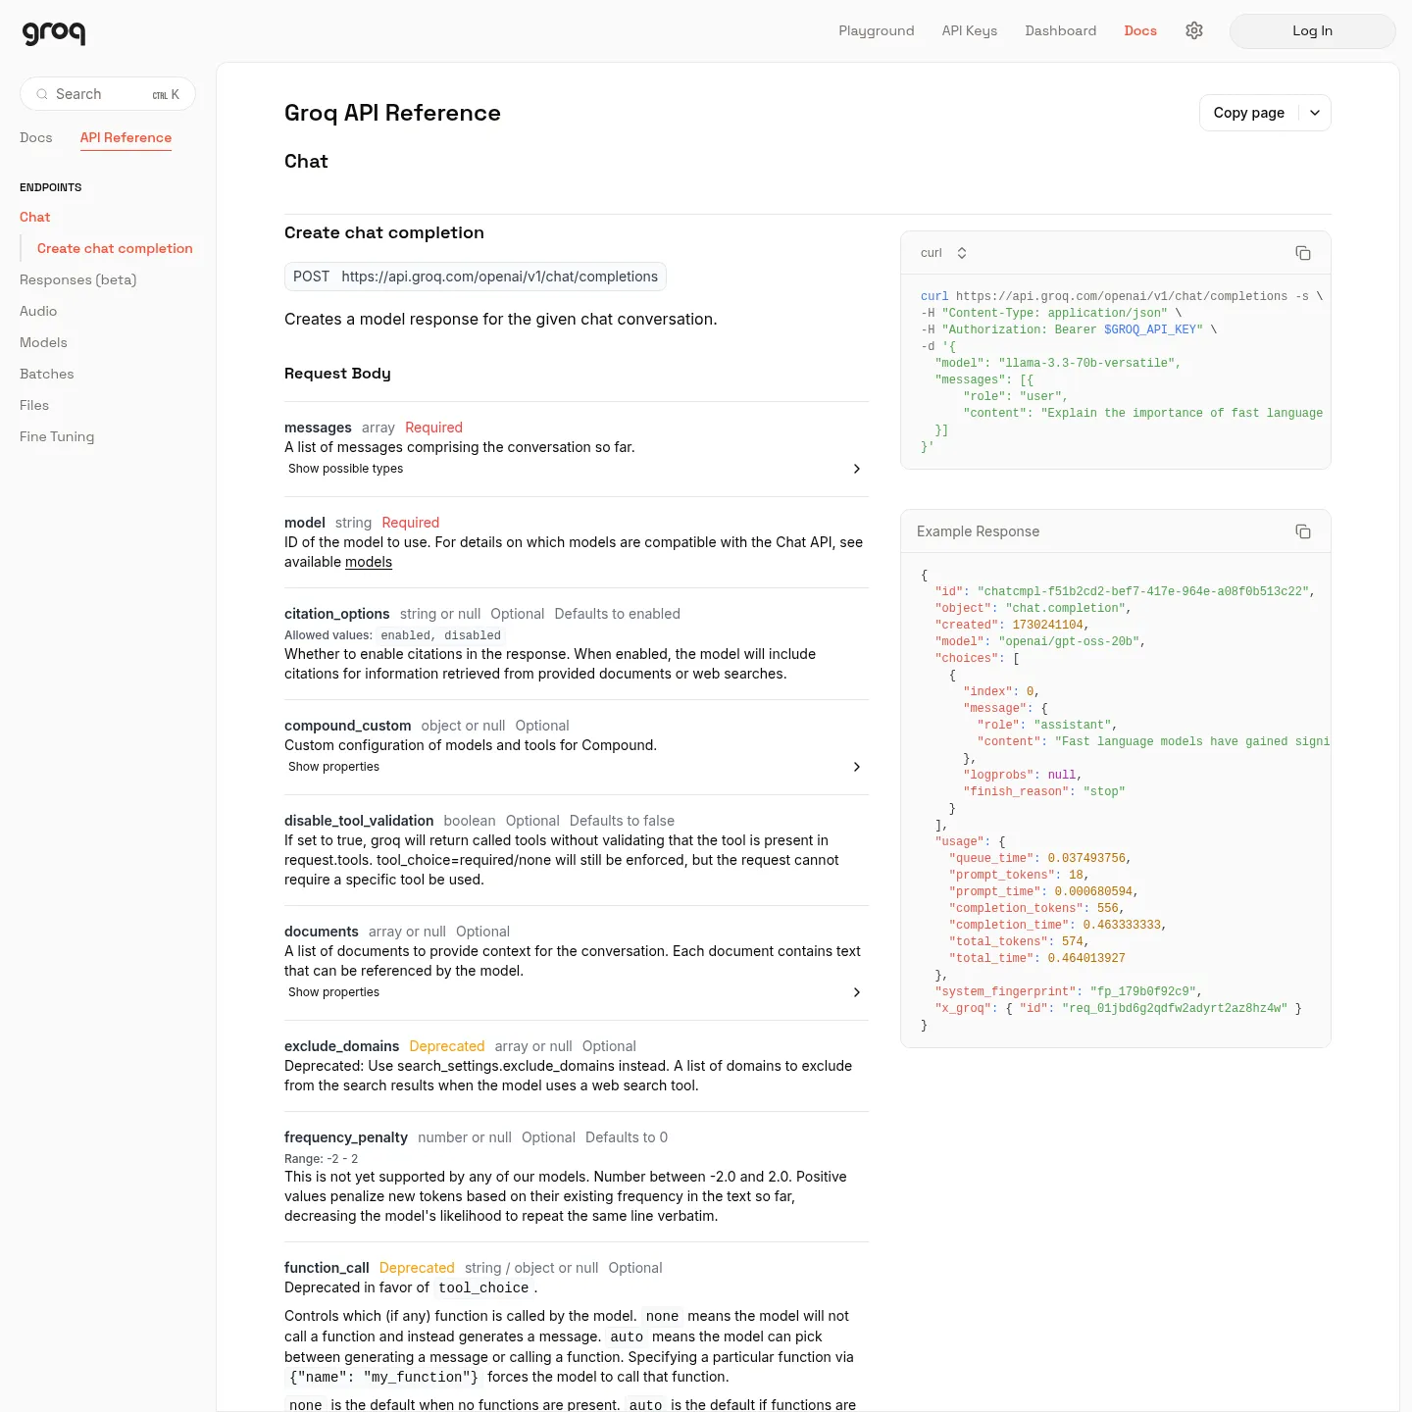Click the Copy page button

(x=1249, y=113)
